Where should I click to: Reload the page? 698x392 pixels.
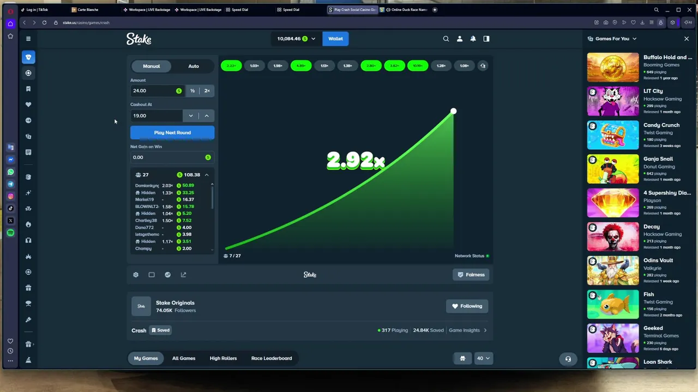coord(44,22)
